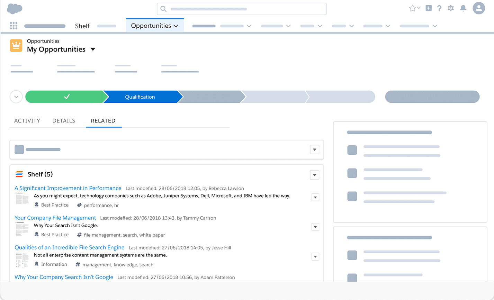Open the setup gear icon
494x300 pixels.
point(451,8)
